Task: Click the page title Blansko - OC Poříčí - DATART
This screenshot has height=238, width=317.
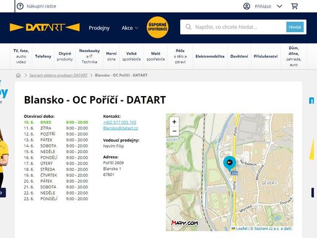Action: click(95, 100)
